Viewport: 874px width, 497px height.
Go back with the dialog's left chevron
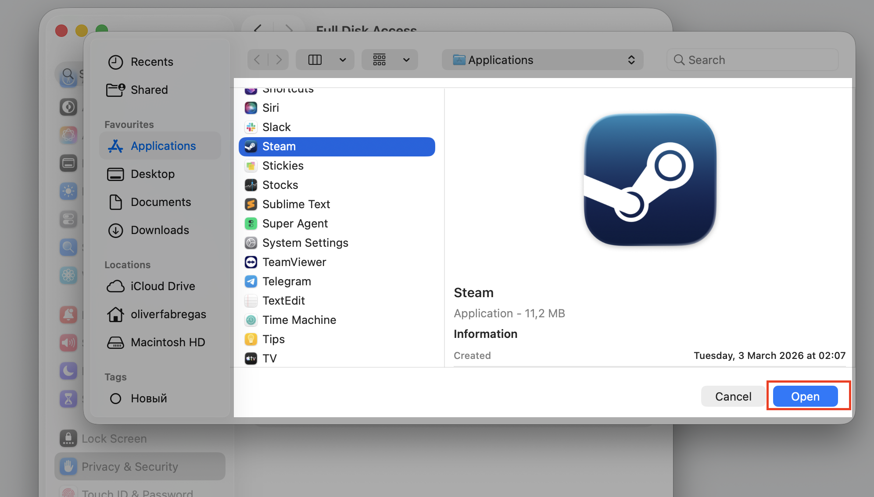point(258,60)
